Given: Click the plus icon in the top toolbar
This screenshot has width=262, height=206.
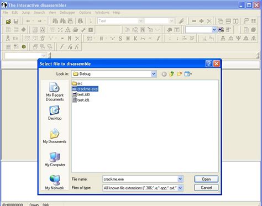Looking at the screenshot, I should pyautogui.click(x=201, y=21).
